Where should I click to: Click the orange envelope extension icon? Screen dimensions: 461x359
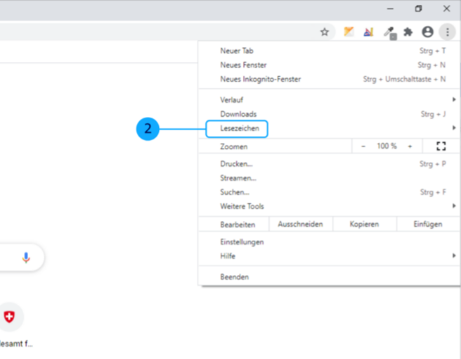pyautogui.click(x=349, y=32)
